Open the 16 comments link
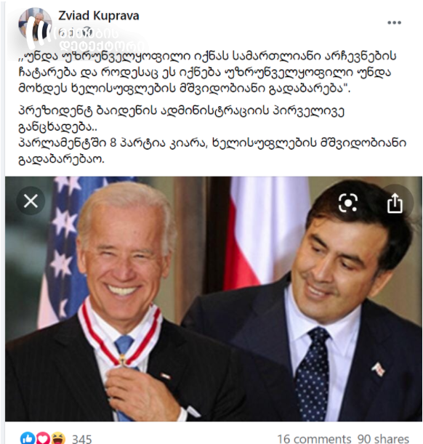The image size is (423, 444). tap(314, 439)
